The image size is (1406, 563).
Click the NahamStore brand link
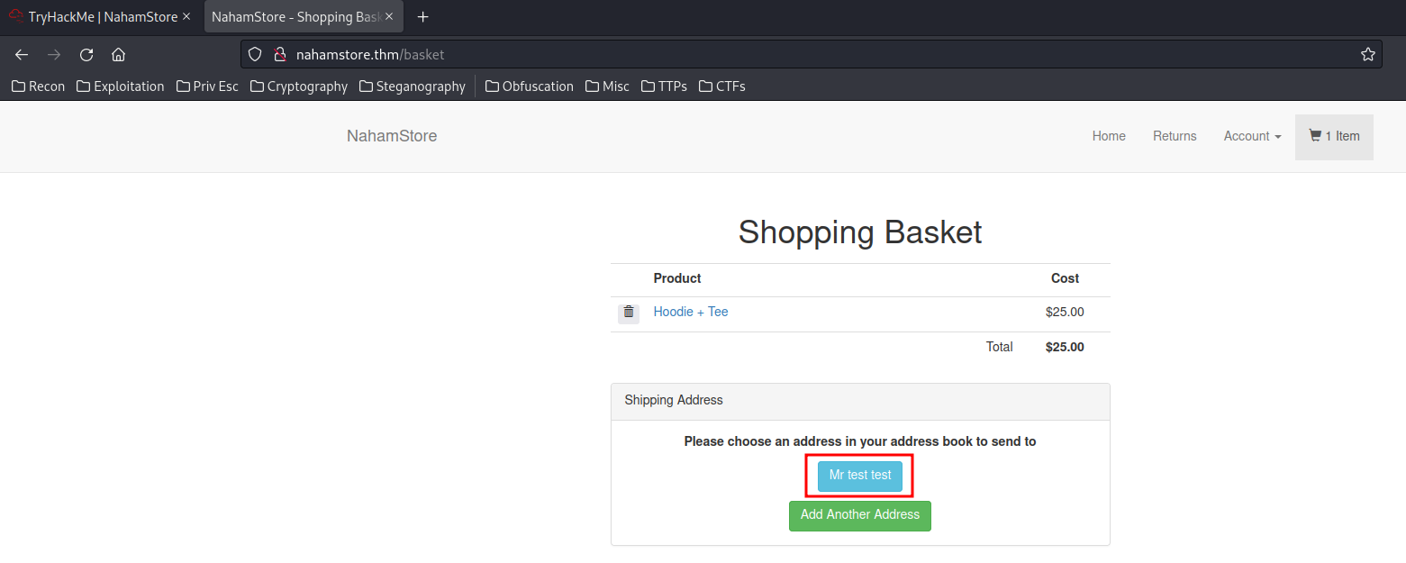392,136
